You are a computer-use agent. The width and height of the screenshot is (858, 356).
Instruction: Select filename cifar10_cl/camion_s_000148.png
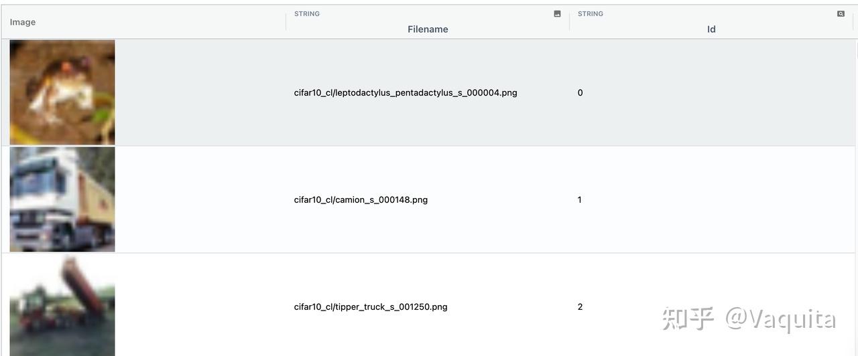coord(361,200)
